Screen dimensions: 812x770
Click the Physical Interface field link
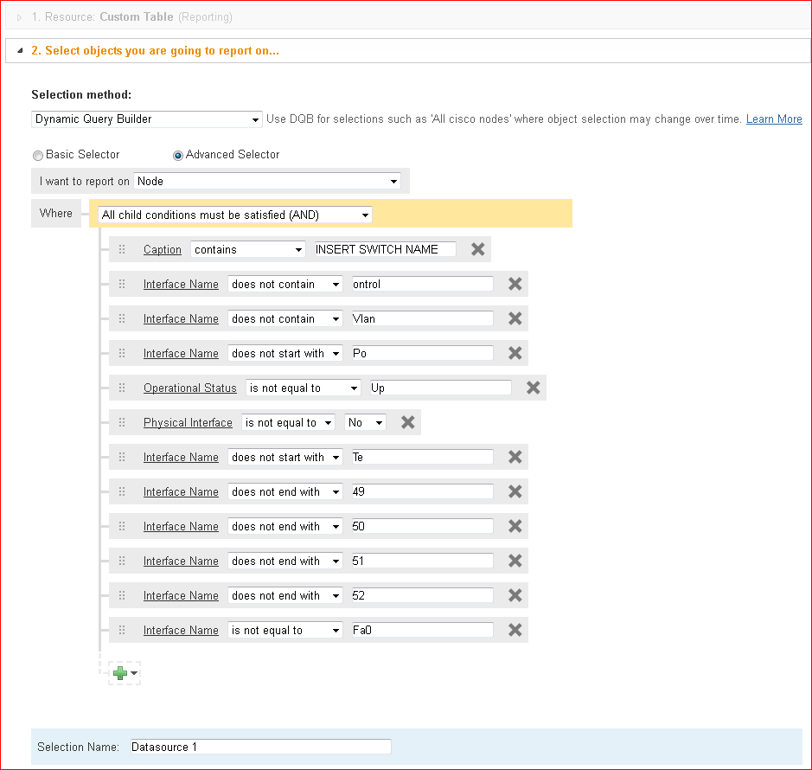tap(188, 422)
